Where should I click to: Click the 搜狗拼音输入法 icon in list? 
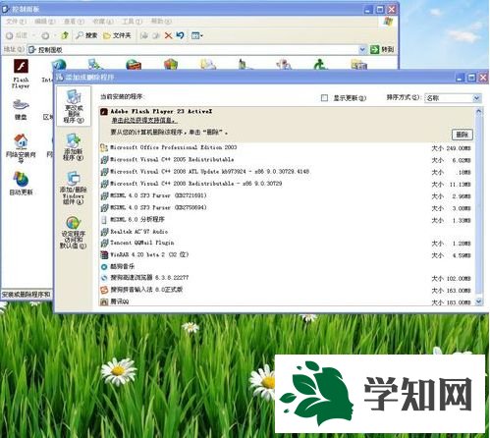coord(104,290)
